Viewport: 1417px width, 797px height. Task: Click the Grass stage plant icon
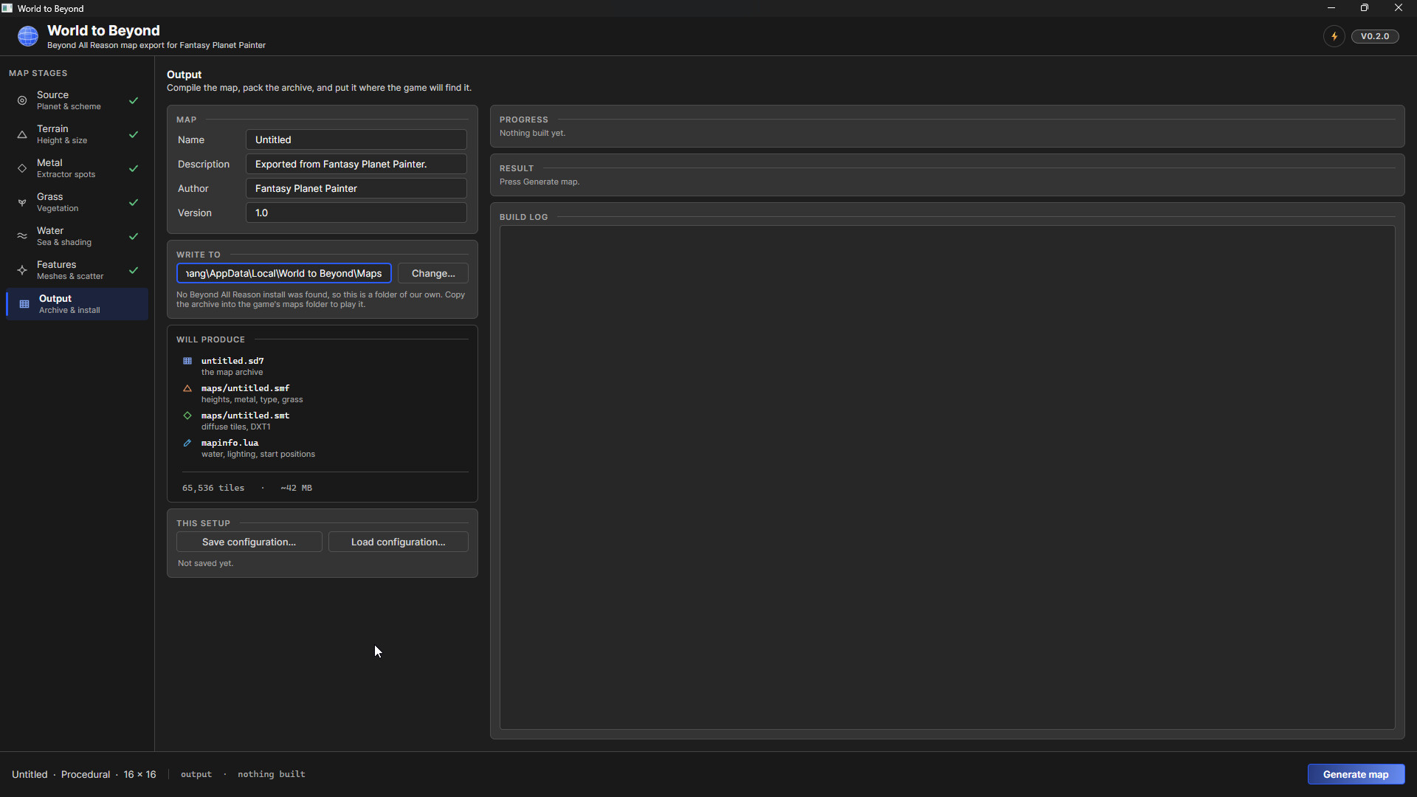(22, 202)
